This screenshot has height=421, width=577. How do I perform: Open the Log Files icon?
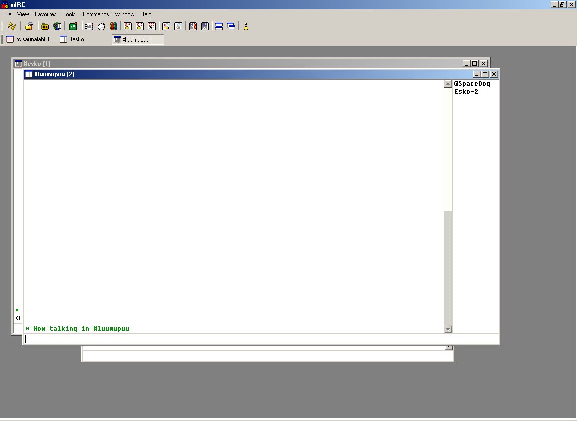[178, 26]
